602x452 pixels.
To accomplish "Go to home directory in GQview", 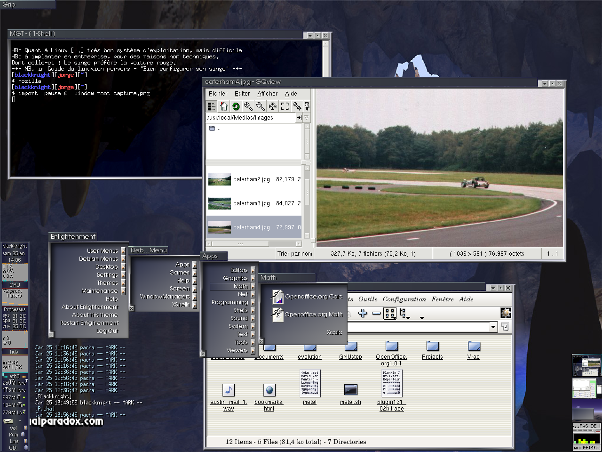I will (224, 106).
